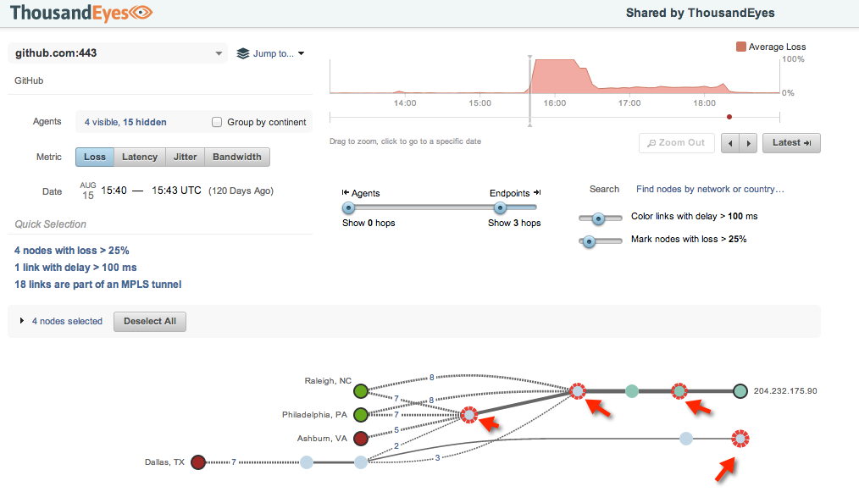Click the ThousandEyes logo
The image size is (859, 492).
point(82,12)
